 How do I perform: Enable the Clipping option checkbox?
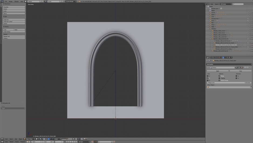pos(219,78)
